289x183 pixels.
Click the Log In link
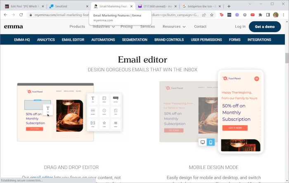[240, 26]
